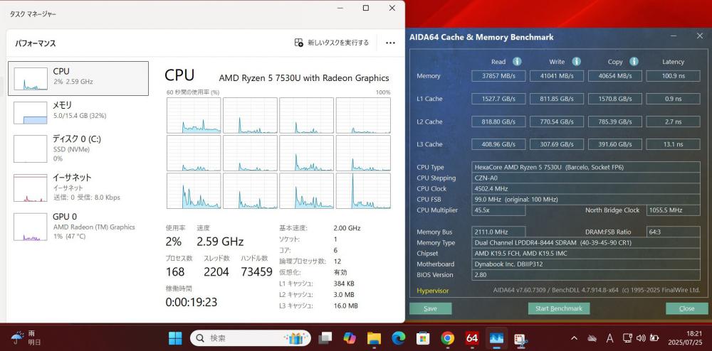Click CPU Type field in AIDA64
This screenshot has height=351, width=712.
click(585, 167)
